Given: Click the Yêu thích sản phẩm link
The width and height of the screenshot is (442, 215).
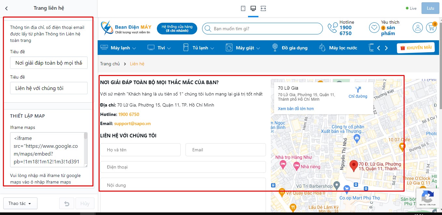Looking at the screenshot, I should coord(390,28).
